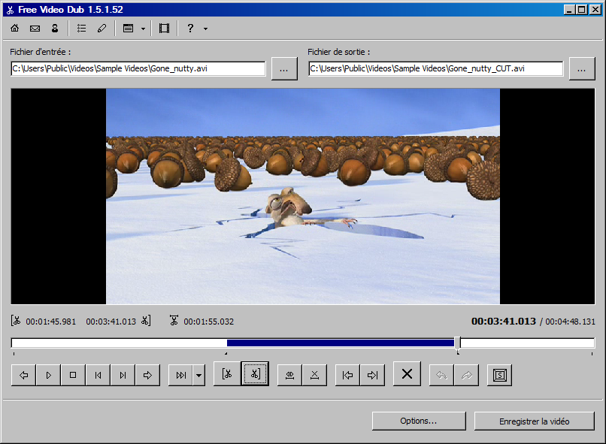Click the timeline slider thumb
This screenshot has height=444, width=606.
pos(457,343)
